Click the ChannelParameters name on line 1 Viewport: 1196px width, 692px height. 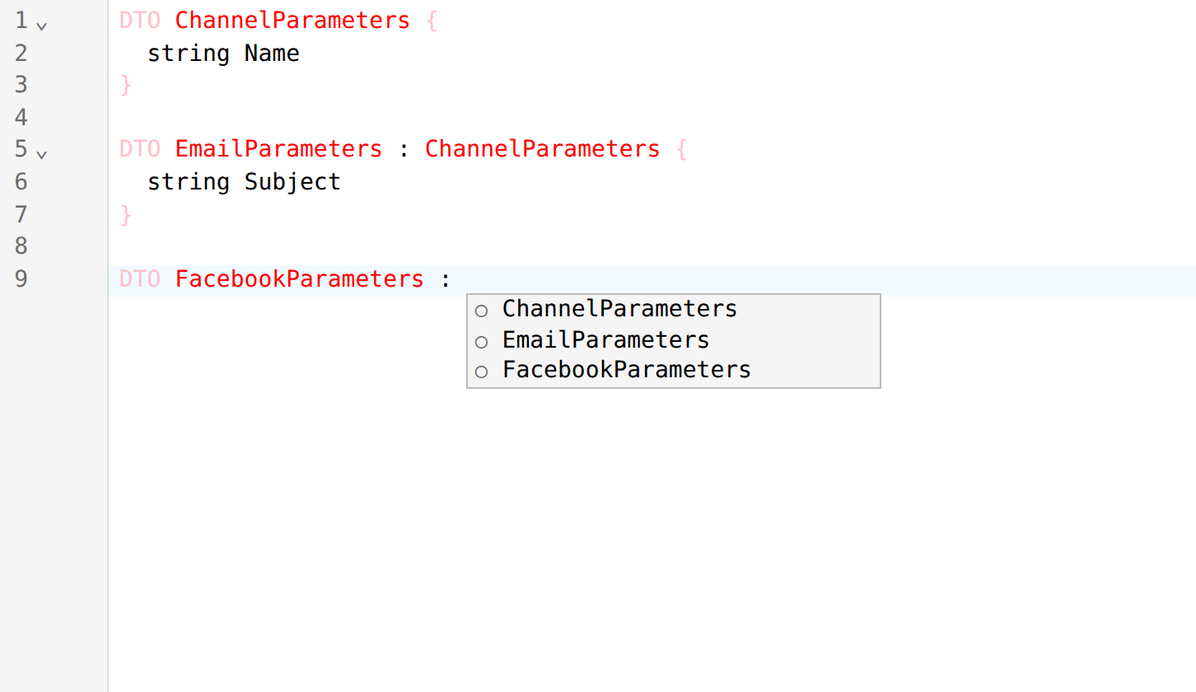292,21
